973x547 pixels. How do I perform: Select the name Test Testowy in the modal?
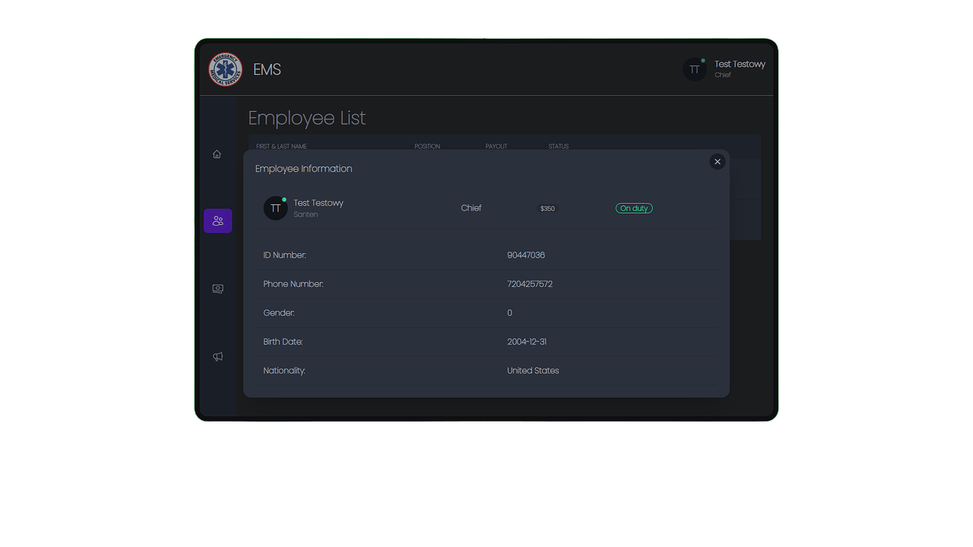click(x=319, y=202)
